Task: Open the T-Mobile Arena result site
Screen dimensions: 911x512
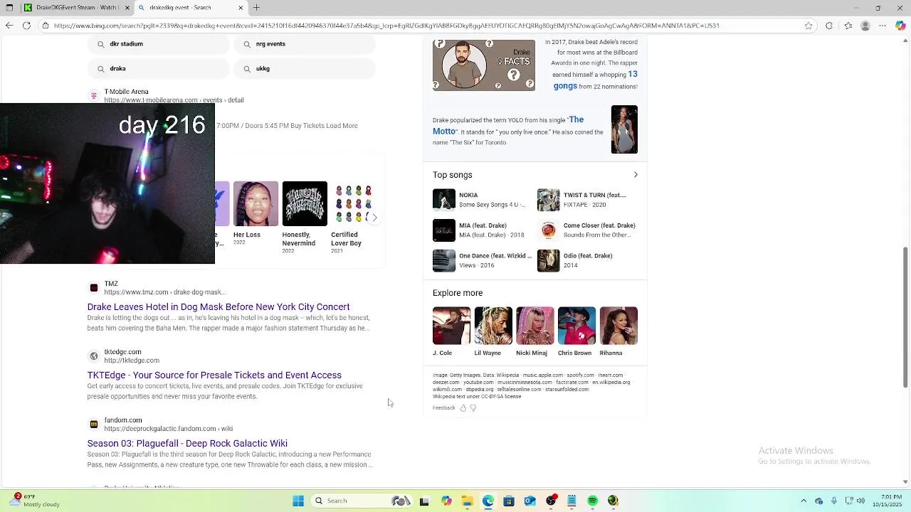Action: [x=126, y=92]
